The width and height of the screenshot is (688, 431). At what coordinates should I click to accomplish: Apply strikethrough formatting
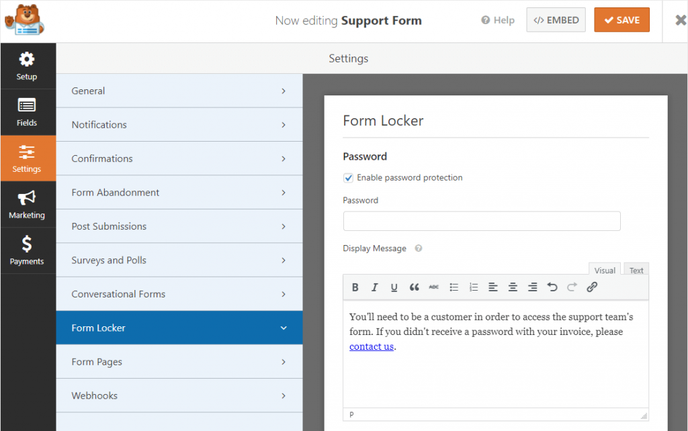coord(433,287)
